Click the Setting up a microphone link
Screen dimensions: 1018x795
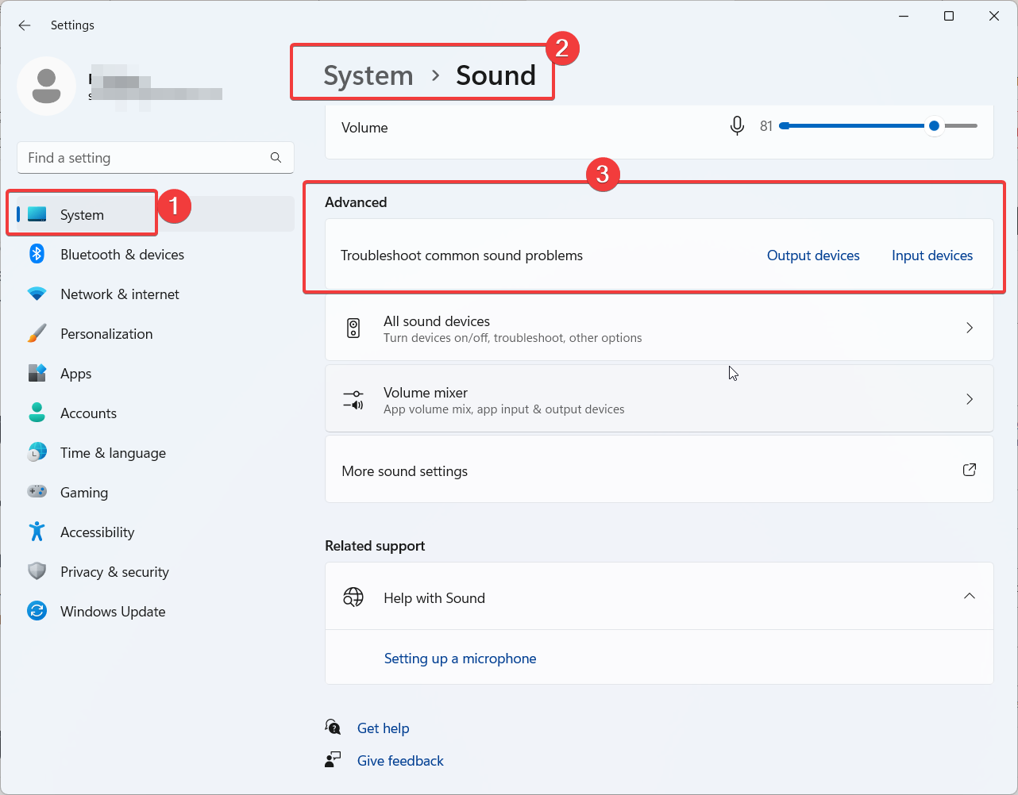point(460,658)
